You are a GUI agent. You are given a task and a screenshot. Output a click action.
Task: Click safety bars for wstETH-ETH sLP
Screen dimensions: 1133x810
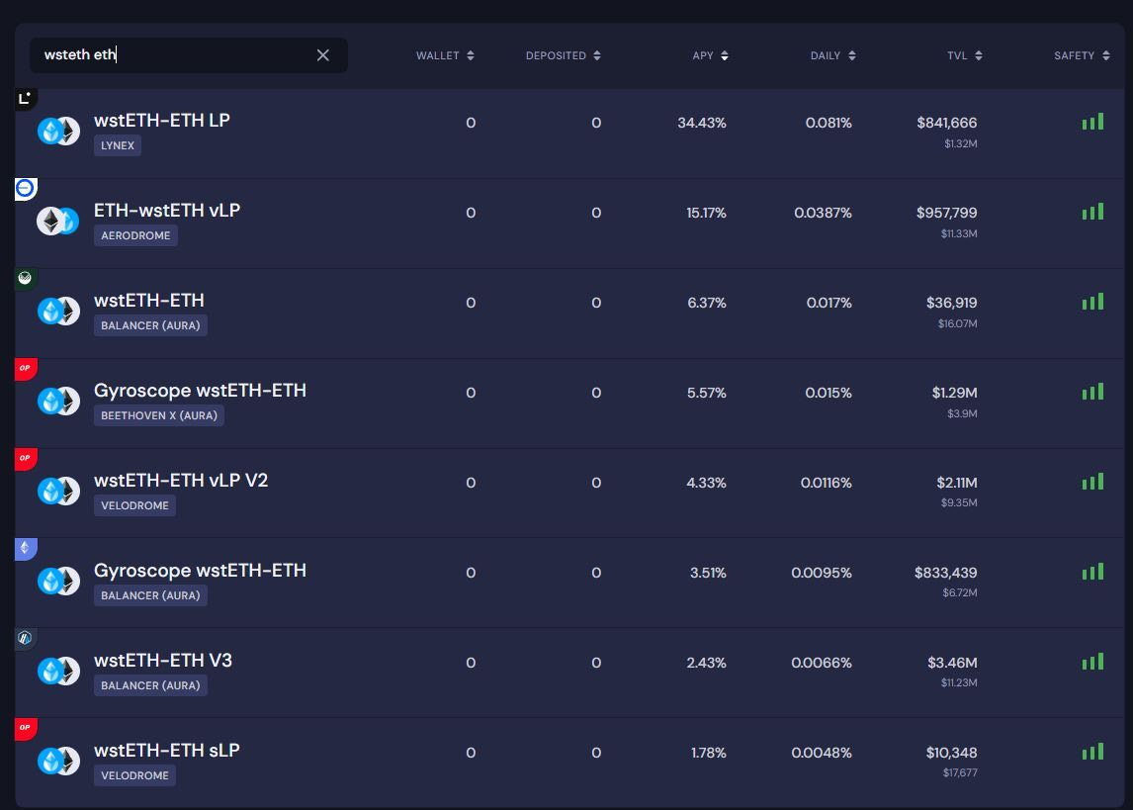click(1092, 751)
